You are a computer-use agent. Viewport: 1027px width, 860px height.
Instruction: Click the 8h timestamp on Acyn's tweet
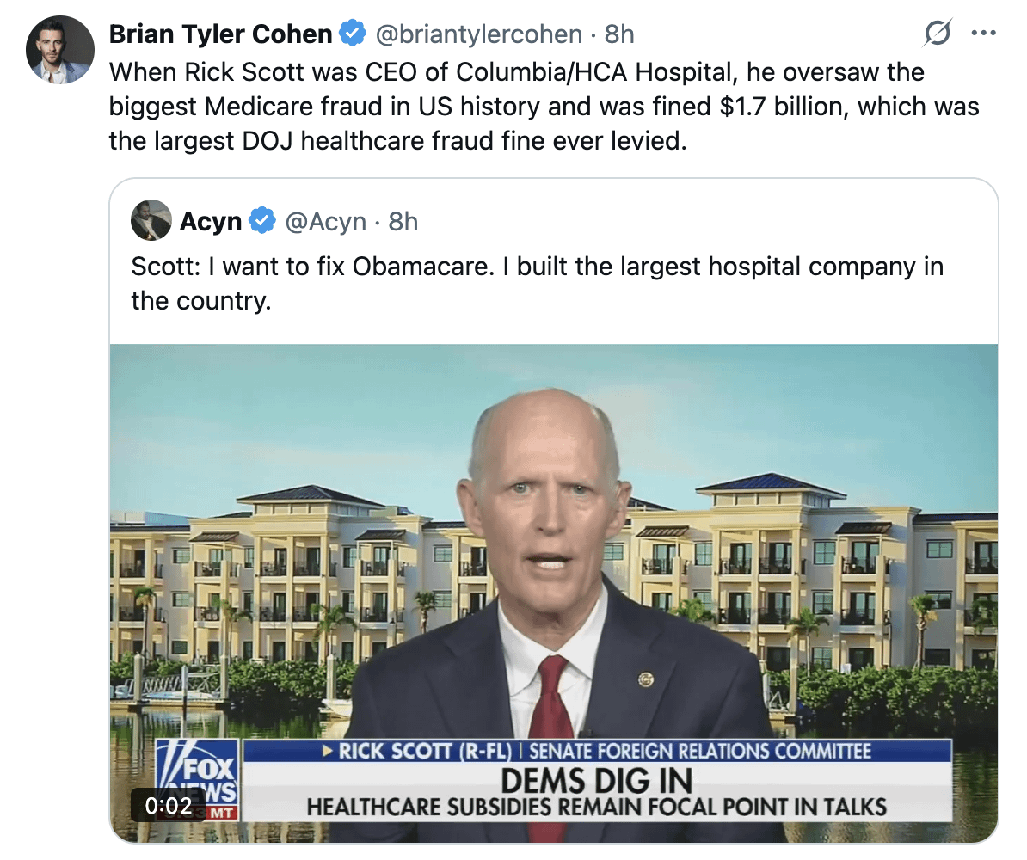(x=403, y=222)
